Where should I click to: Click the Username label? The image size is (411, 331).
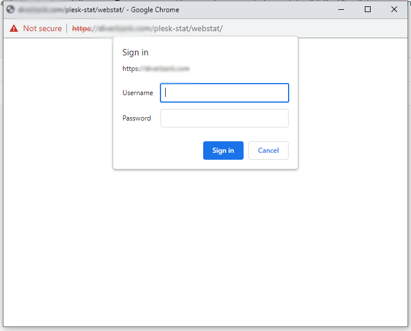point(137,93)
